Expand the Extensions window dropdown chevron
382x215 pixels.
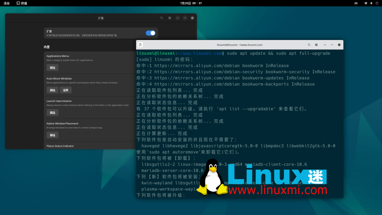point(178,18)
